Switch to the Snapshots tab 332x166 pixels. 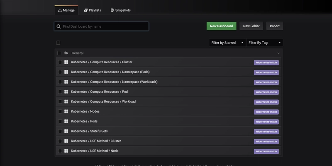click(x=121, y=10)
